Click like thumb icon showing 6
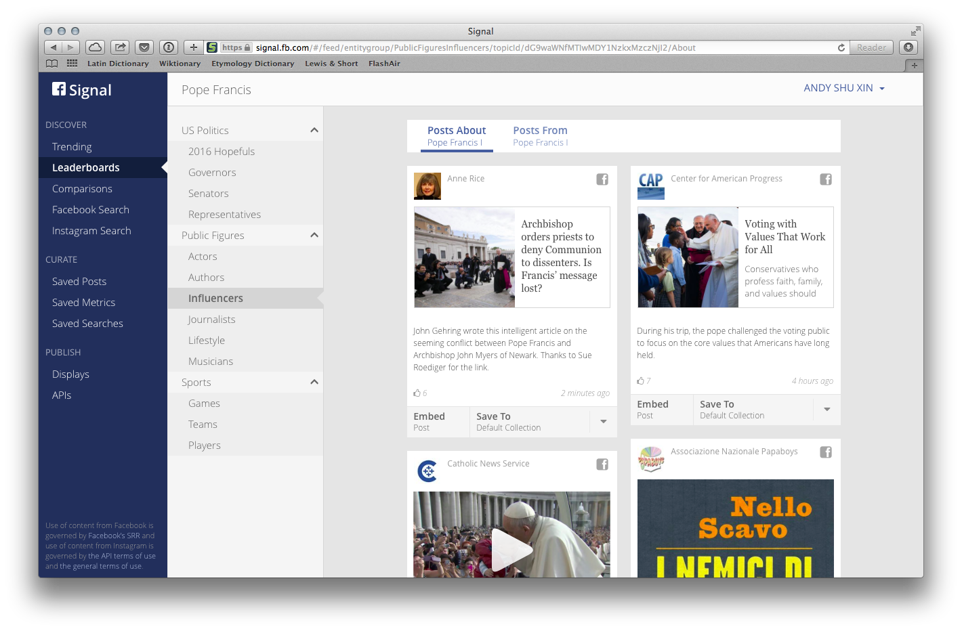The height and width of the screenshot is (631, 962). tap(417, 393)
